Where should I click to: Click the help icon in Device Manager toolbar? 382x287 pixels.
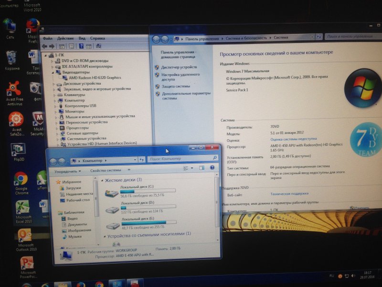coord(89,46)
